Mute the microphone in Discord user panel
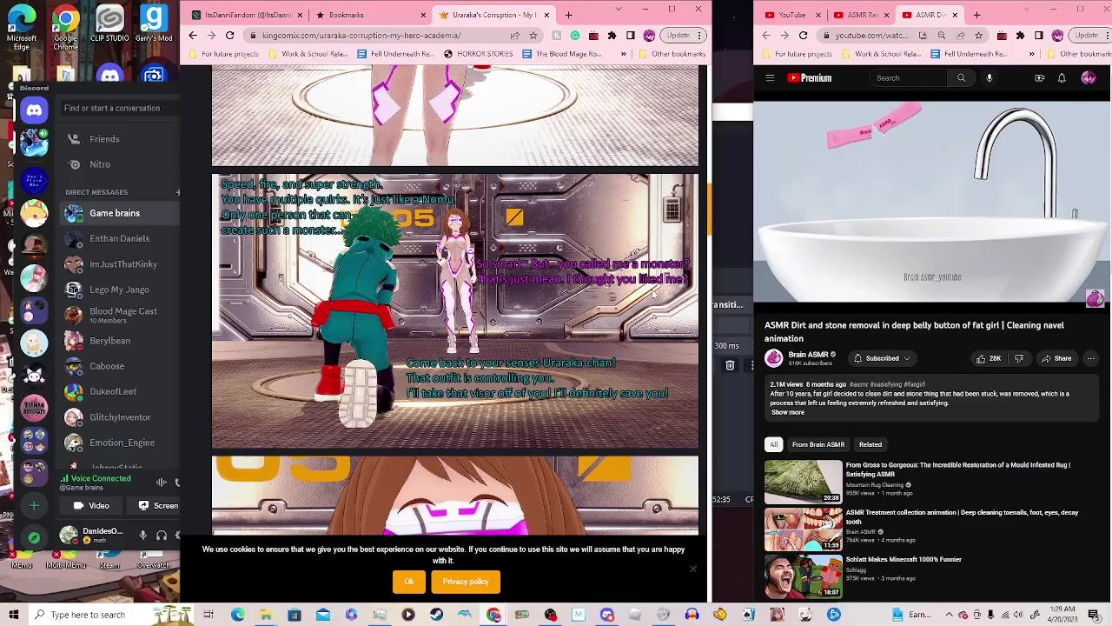 point(143,536)
